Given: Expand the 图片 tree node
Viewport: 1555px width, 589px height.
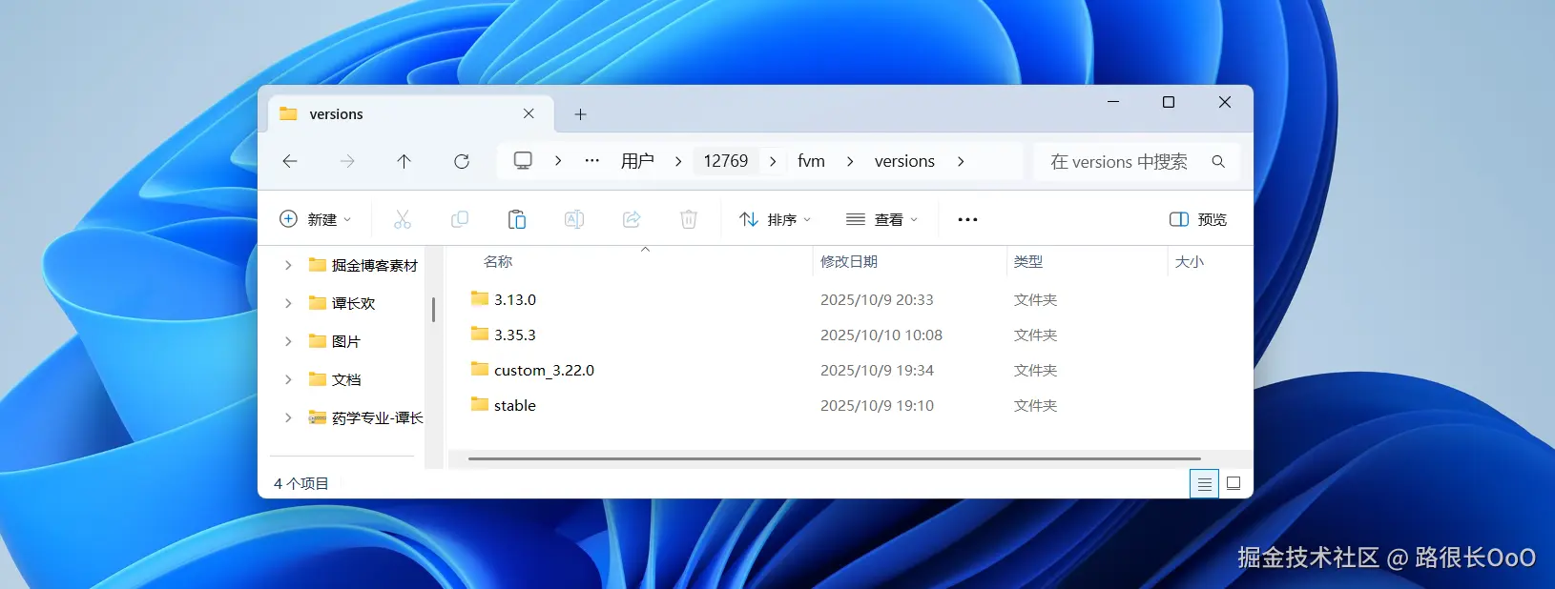Looking at the screenshot, I should (288, 341).
